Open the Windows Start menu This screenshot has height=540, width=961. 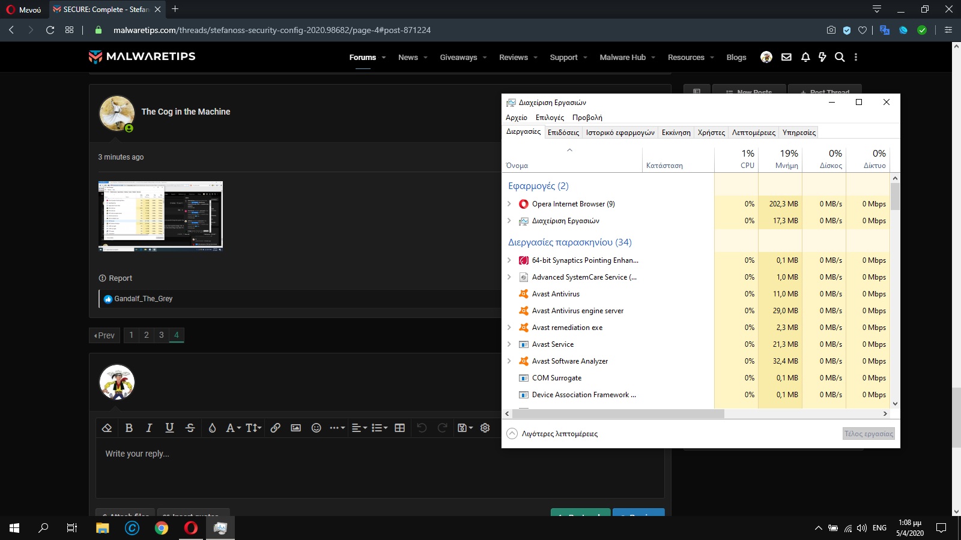14,528
